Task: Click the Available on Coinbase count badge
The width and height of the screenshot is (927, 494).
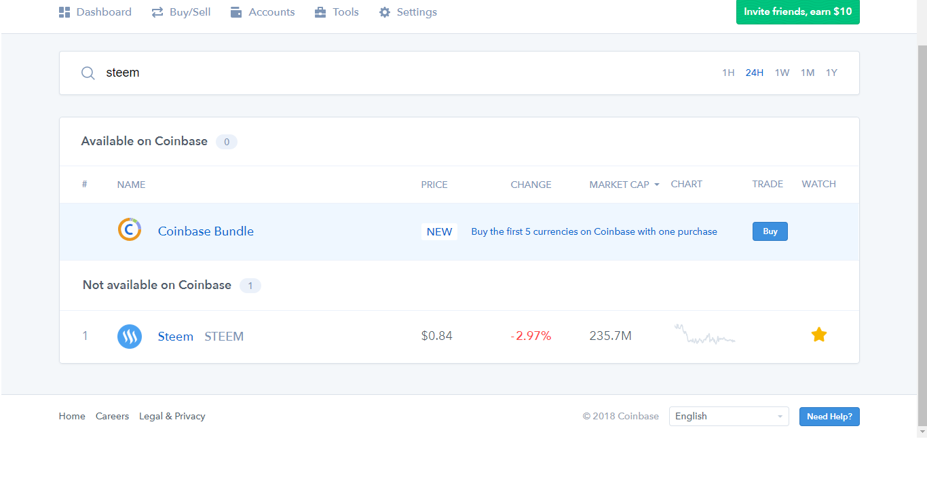Action: 227,142
